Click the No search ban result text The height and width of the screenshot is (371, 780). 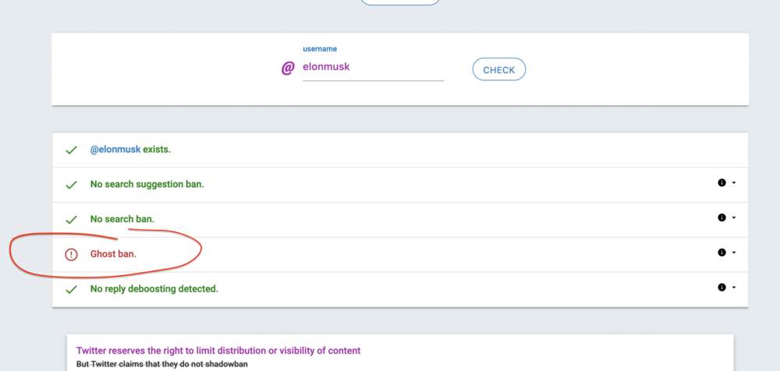122,219
